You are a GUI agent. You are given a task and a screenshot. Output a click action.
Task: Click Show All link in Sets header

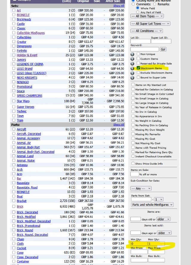click(x=118, y=6)
